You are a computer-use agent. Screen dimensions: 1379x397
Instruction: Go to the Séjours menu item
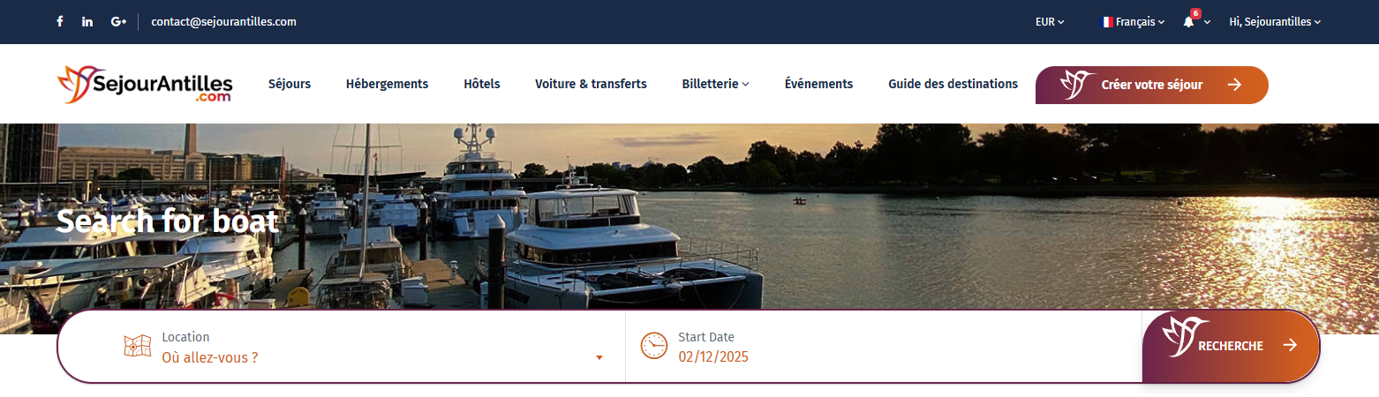[290, 84]
